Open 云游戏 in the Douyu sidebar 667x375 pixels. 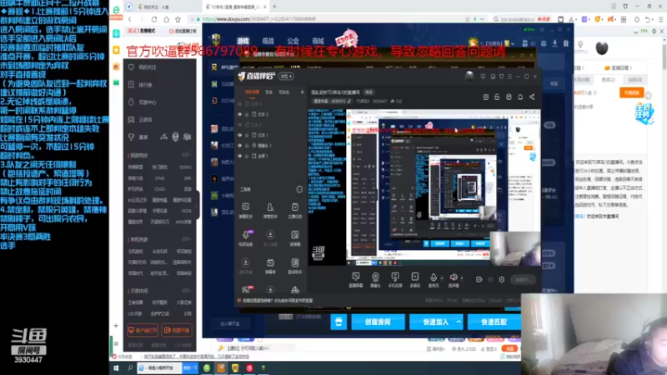(145, 120)
